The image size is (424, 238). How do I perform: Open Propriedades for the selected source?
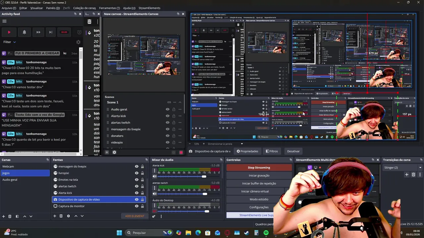[x=247, y=151]
